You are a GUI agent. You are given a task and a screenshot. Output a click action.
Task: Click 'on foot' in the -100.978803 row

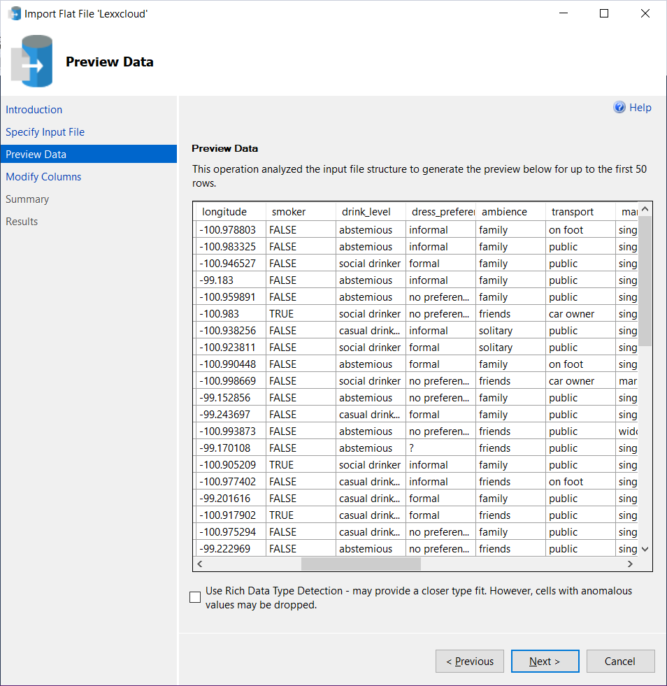[581, 229]
